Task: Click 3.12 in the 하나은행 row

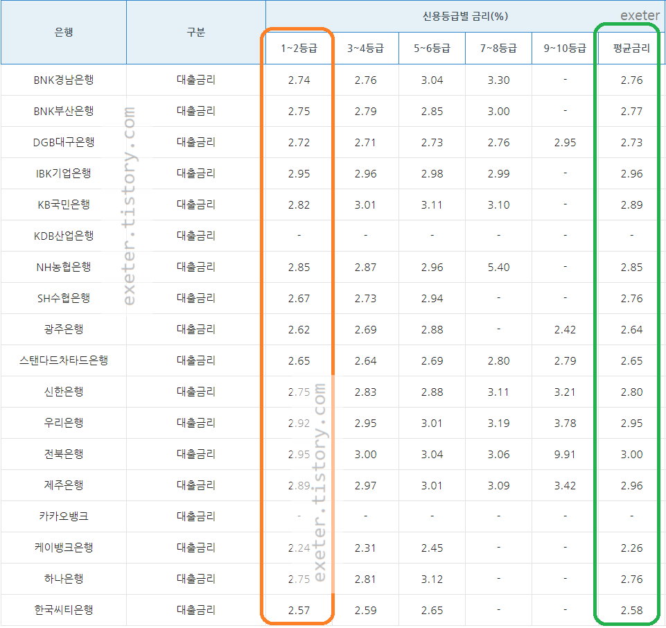Action: 432,579
